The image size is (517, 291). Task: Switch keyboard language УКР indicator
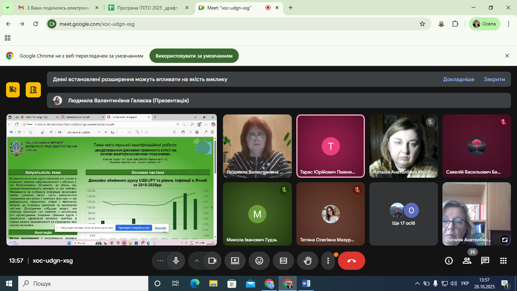coord(465,283)
